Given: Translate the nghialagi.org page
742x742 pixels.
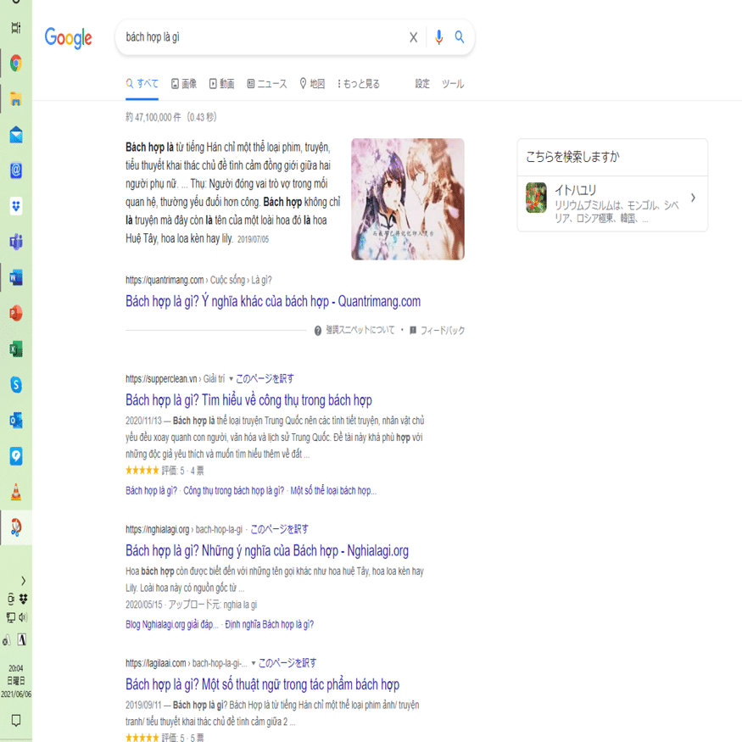Looking at the screenshot, I should point(279,529).
